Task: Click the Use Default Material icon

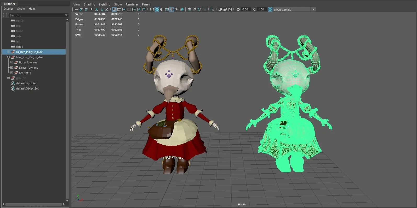Action: point(162,9)
